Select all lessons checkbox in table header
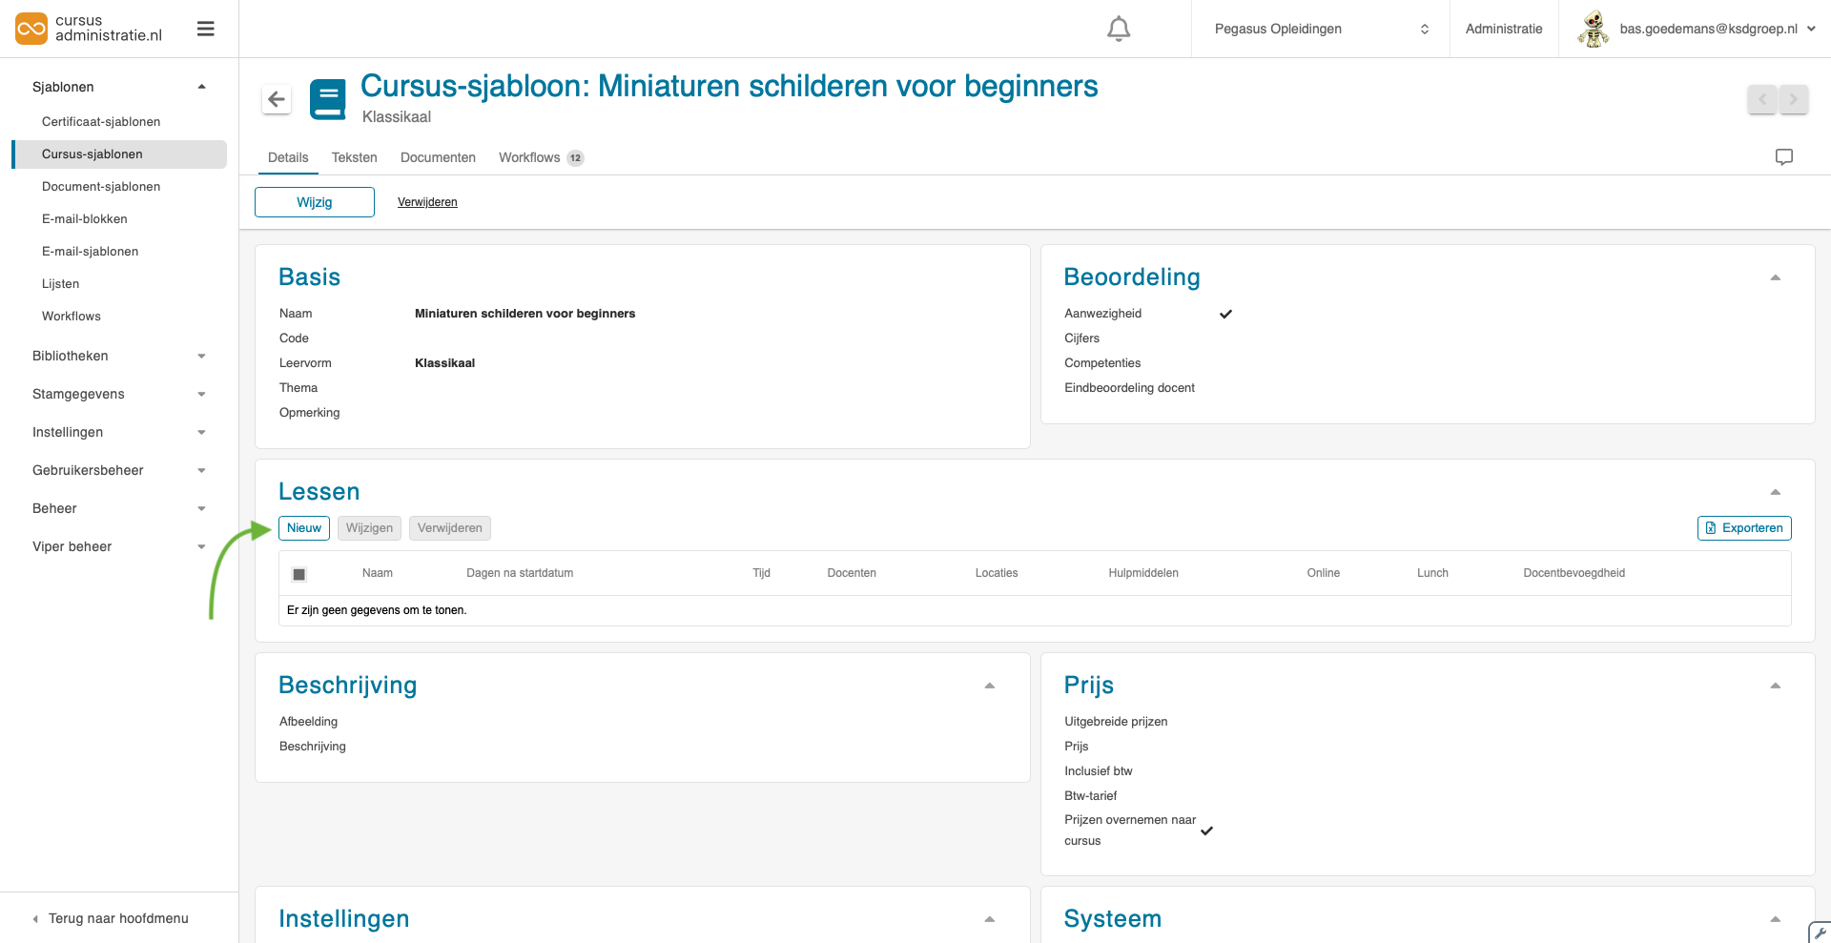Screen dimensions: 1831x943 click(x=299, y=574)
